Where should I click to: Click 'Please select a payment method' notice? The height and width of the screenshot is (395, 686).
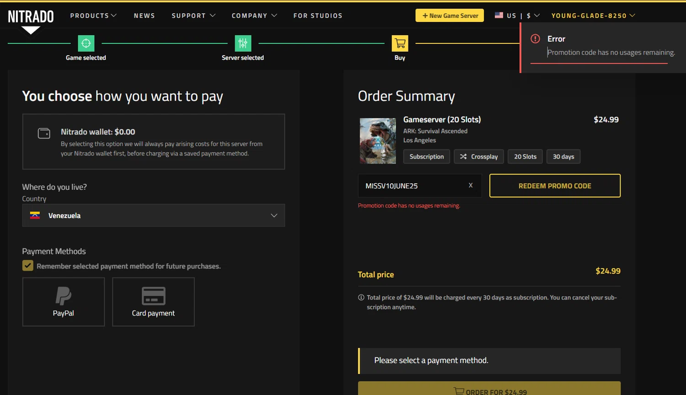489,361
